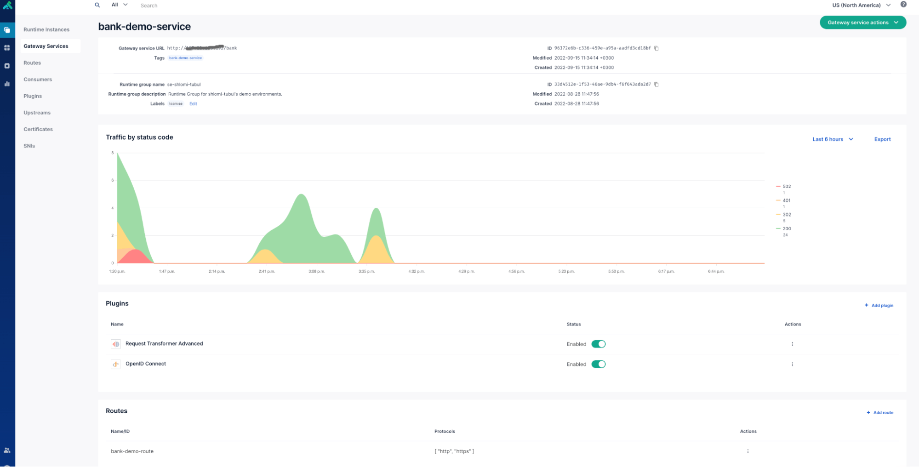Disable the Request Transformer Advanced plugin
The width and height of the screenshot is (919, 467).
point(598,344)
